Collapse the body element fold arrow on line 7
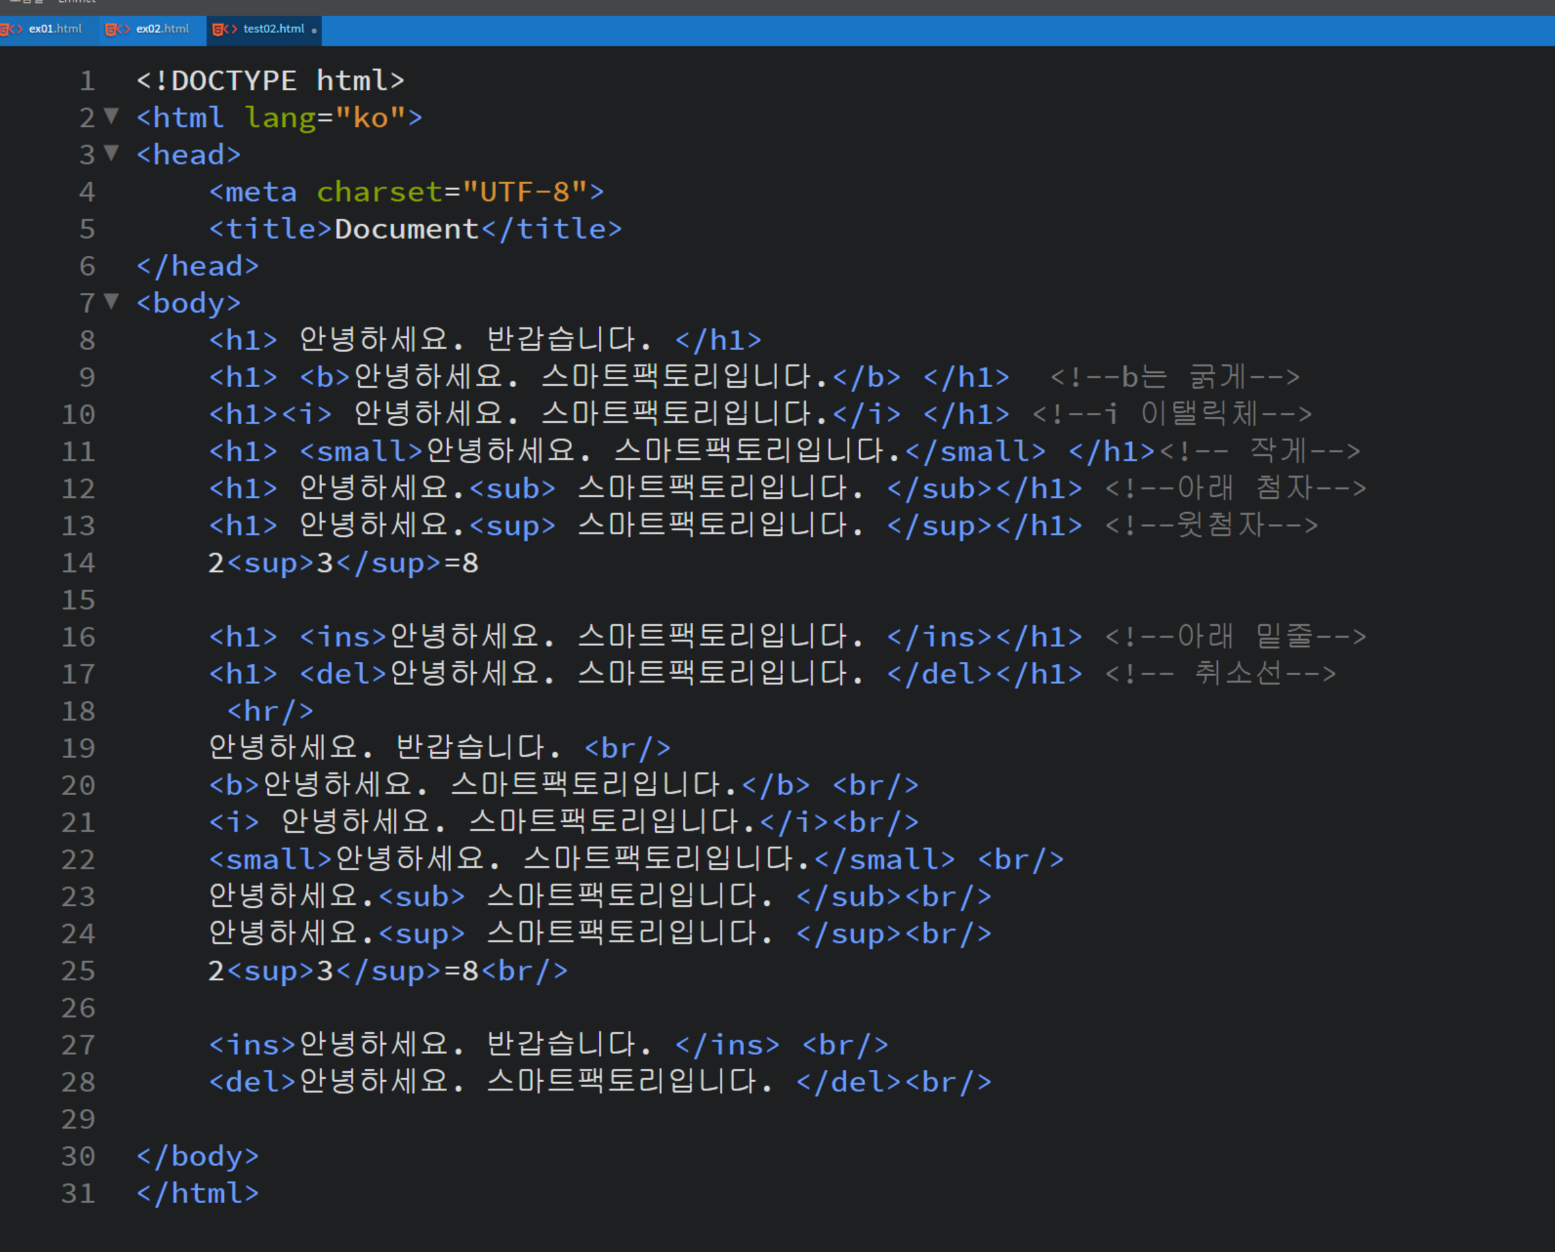Image resolution: width=1555 pixels, height=1252 pixels. (111, 301)
